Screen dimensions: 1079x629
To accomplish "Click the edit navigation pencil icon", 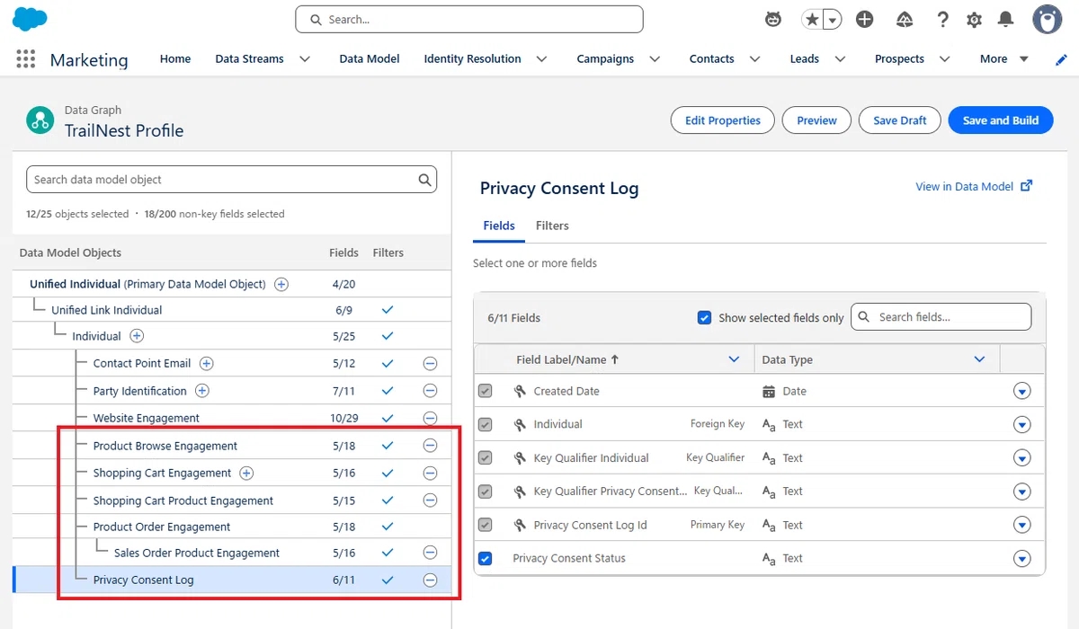I will (1061, 59).
